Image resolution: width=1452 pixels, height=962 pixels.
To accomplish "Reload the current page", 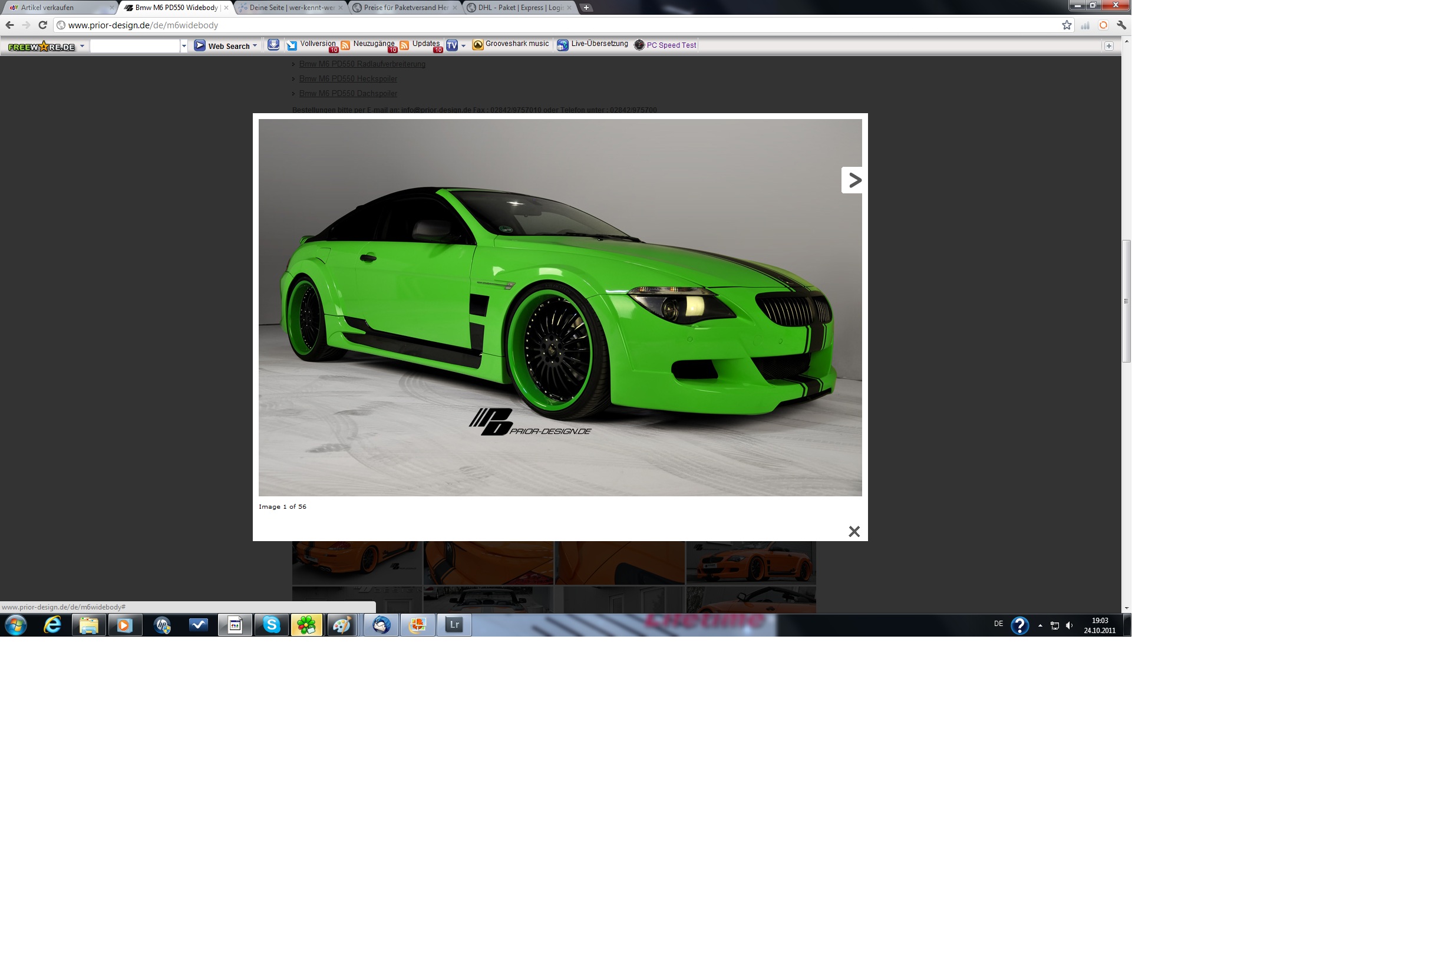I will [x=42, y=25].
